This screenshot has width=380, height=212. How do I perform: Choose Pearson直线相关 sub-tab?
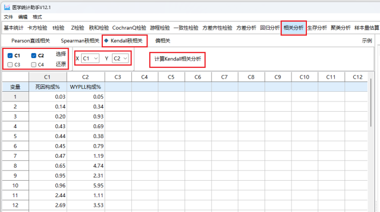coord(30,40)
